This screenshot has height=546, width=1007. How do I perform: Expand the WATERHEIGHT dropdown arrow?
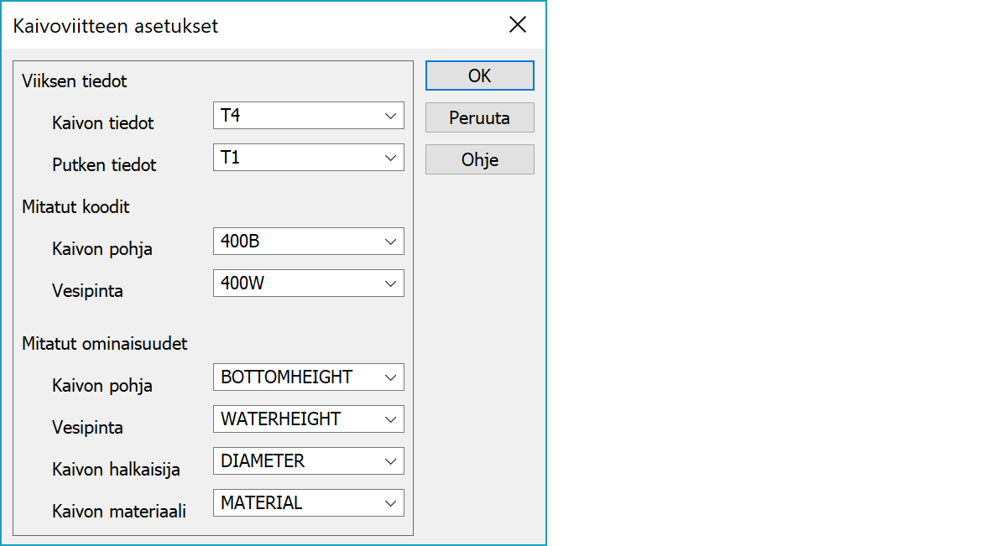coord(390,419)
